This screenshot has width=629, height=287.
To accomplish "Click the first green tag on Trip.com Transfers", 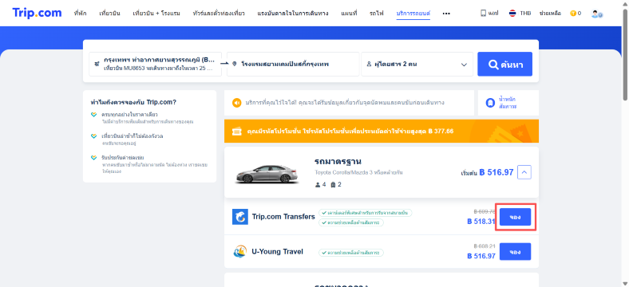I will (366, 212).
